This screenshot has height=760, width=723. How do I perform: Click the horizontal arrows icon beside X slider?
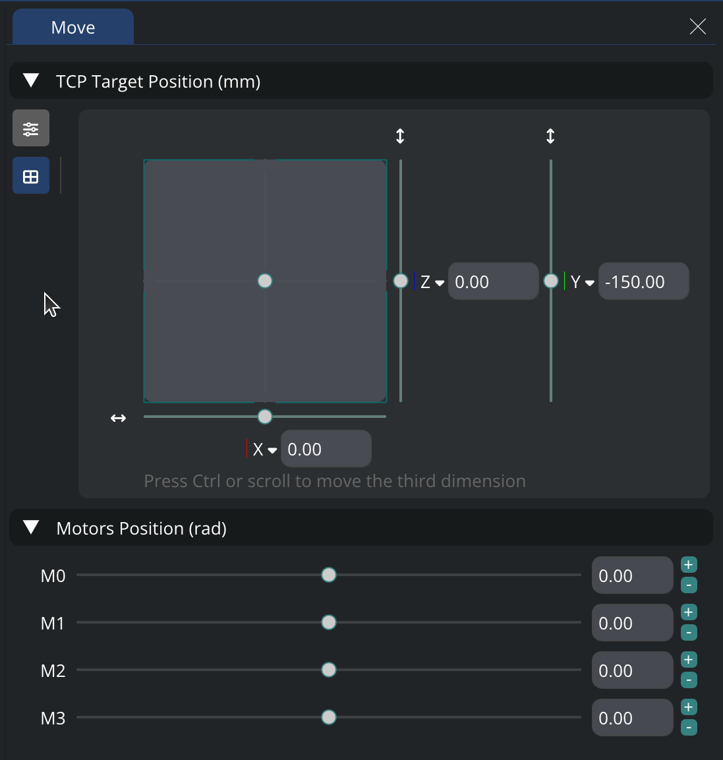(x=118, y=418)
